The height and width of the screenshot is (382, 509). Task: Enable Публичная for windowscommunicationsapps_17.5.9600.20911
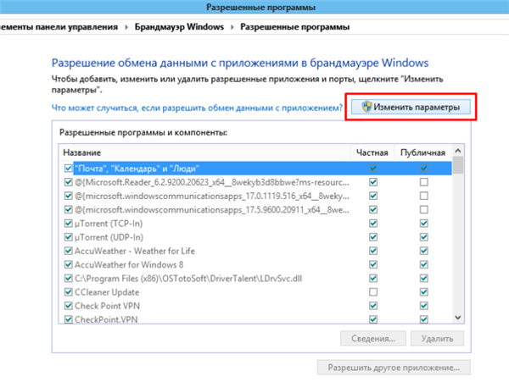pos(423,209)
